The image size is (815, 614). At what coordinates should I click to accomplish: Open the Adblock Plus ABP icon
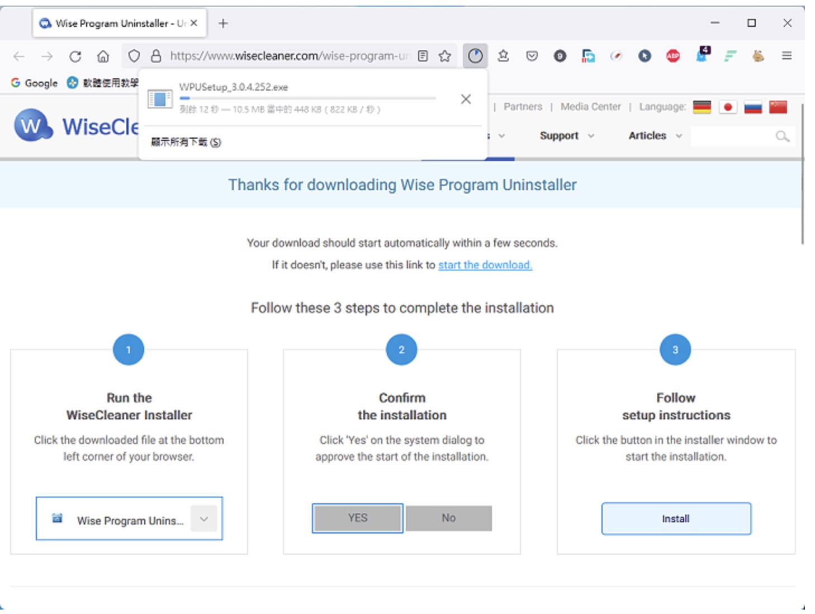[673, 56]
